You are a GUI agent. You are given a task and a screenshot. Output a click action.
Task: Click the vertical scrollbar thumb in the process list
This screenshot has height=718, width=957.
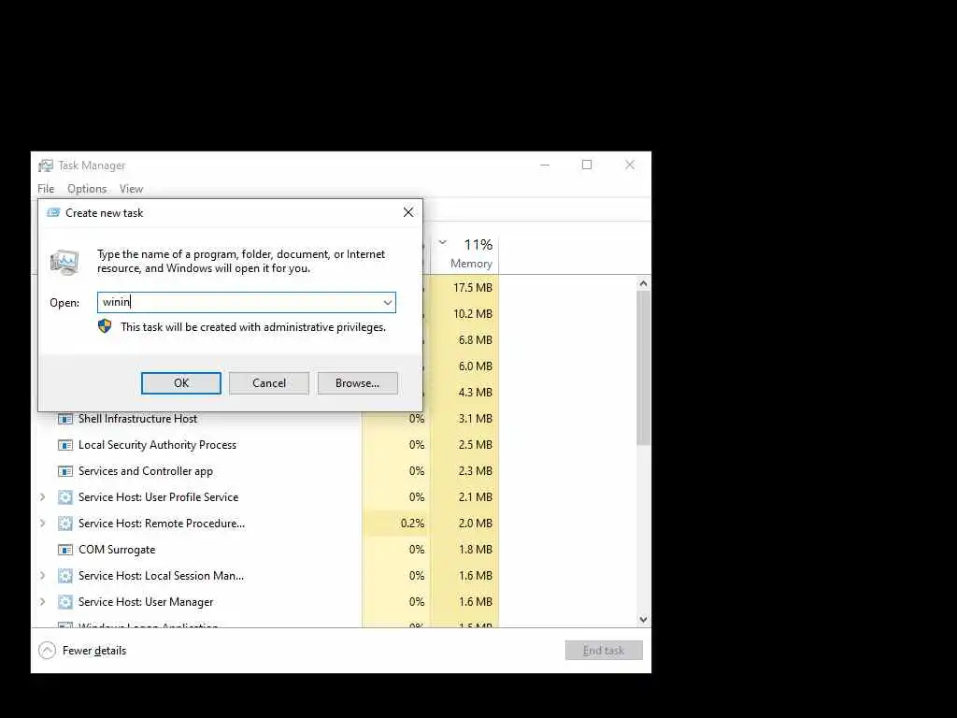(643, 367)
